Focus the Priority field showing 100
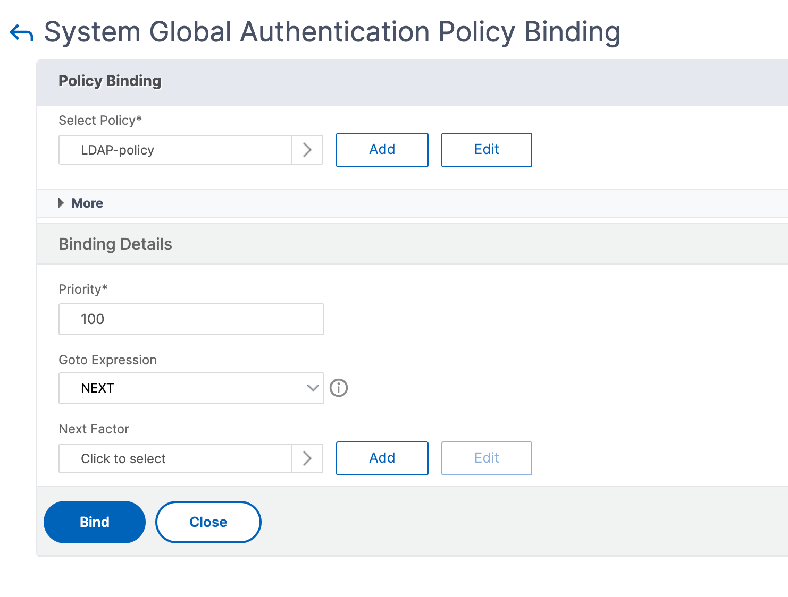Viewport: 788px width, 597px height. pos(191,319)
